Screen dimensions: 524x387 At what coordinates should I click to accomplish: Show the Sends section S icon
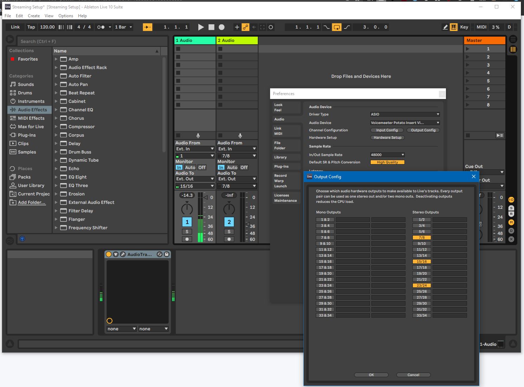[511, 208]
